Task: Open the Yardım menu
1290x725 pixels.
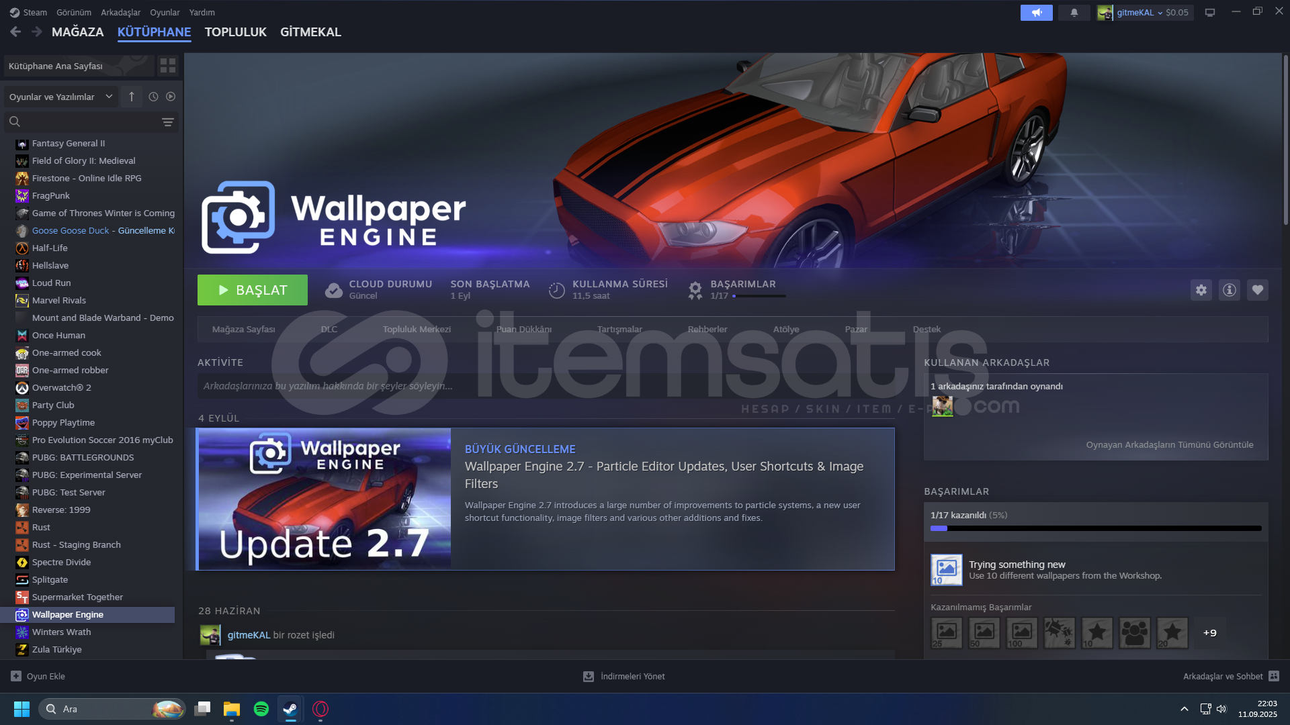Action: 202,12
